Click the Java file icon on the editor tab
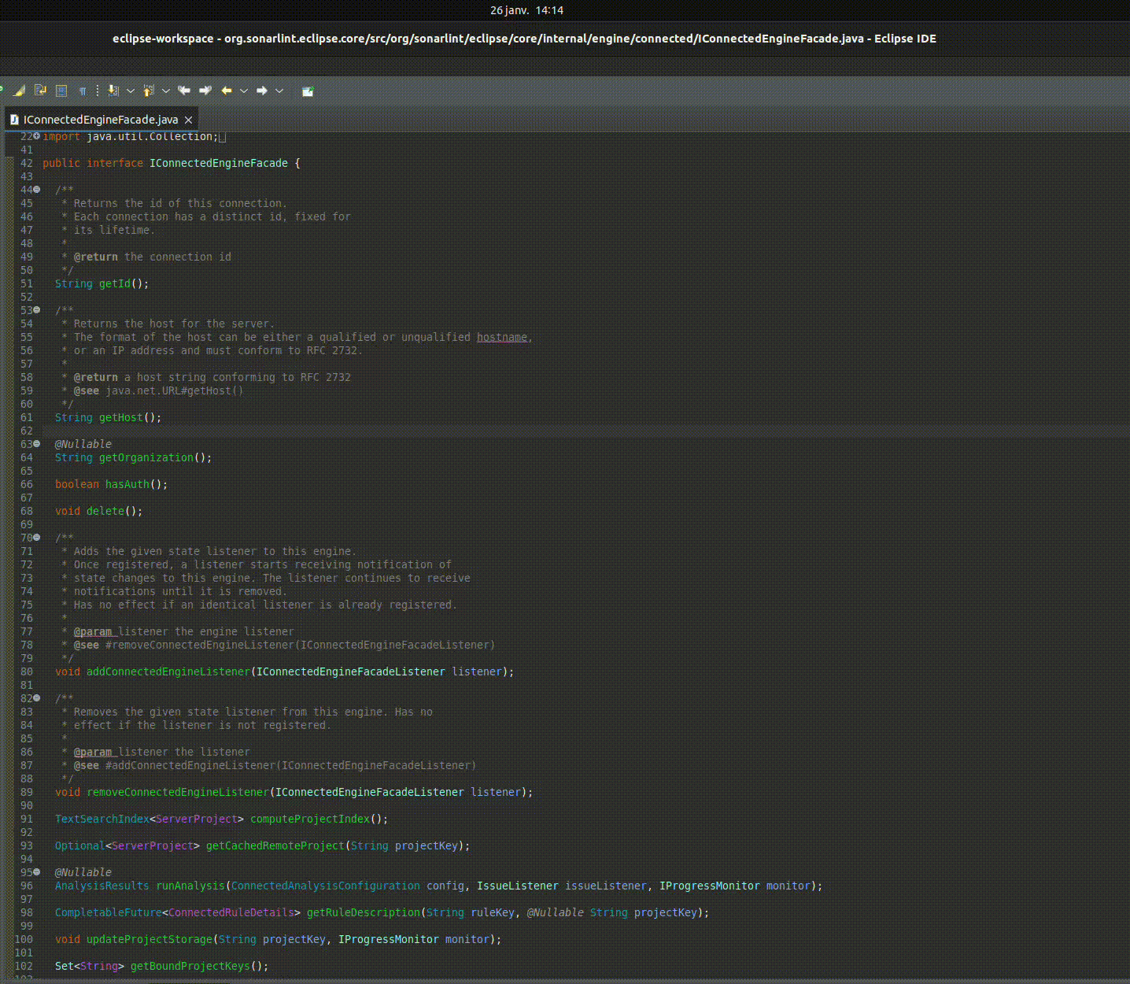Image resolution: width=1130 pixels, height=984 pixels. click(x=13, y=119)
